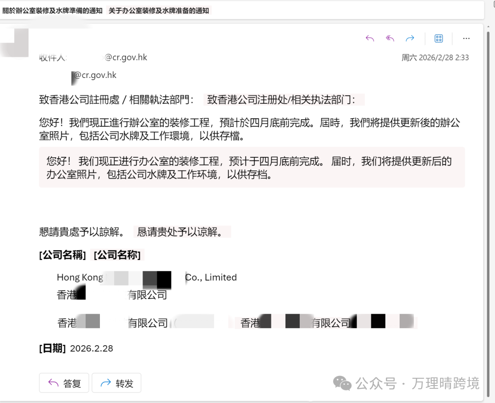
Task: Open the More actions ellipsis menu
Action: coord(466,39)
